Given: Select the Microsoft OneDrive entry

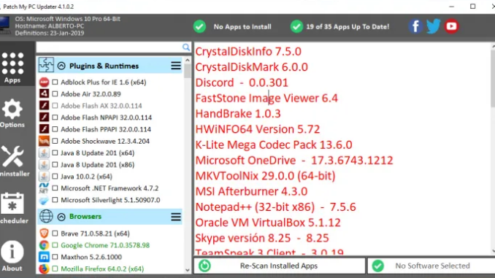Looking at the screenshot, I should click(x=294, y=161).
